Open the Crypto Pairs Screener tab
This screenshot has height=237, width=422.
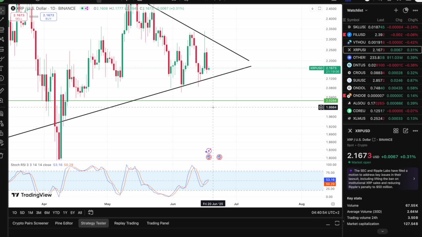pyautogui.click(x=30, y=223)
